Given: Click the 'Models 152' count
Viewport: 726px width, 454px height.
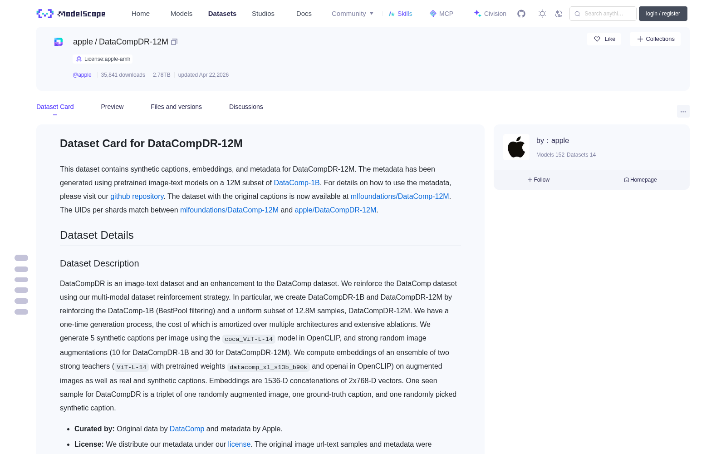Looking at the screenshot, I should coord(550,155).
